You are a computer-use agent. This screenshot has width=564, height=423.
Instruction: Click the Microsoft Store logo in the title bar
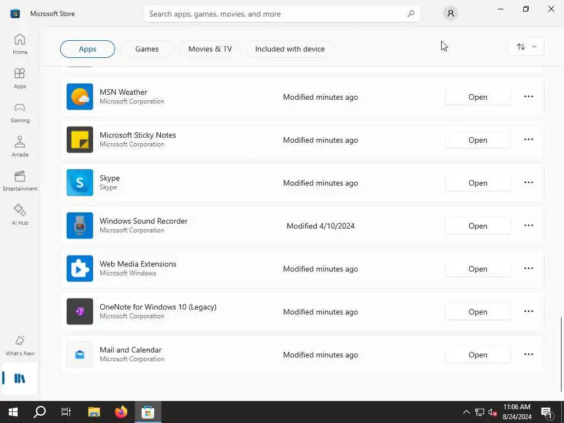tap(15, 14)
